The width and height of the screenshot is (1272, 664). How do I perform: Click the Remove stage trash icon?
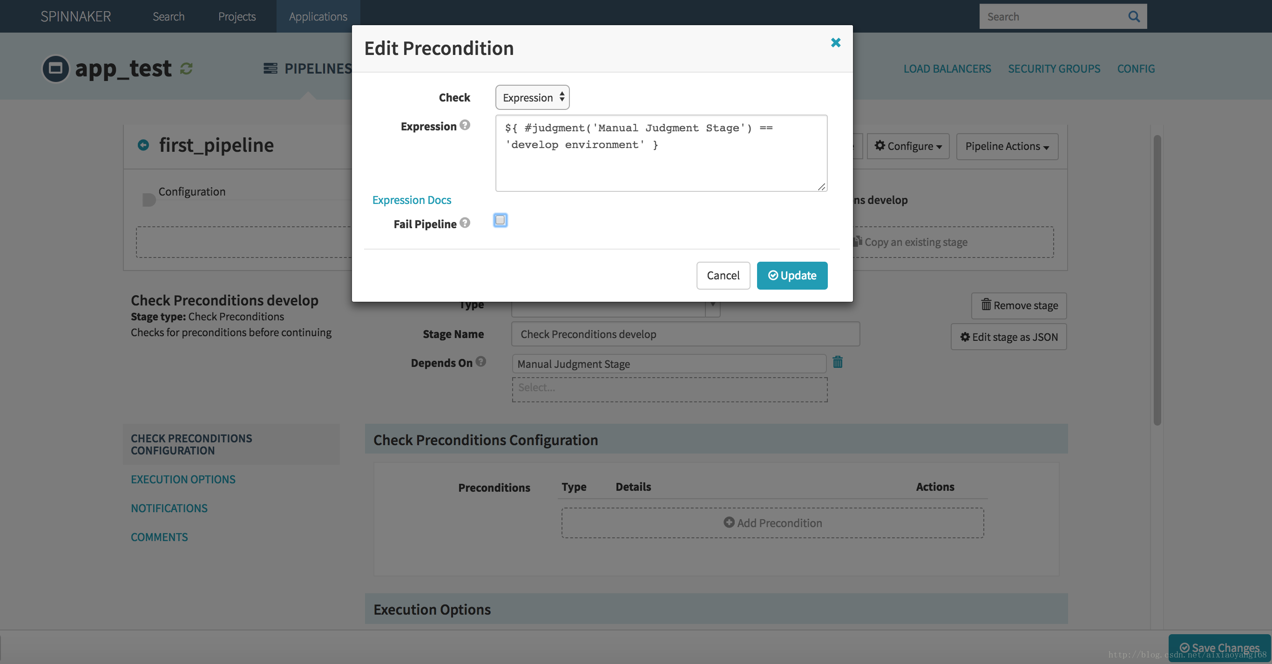point(987,305)
